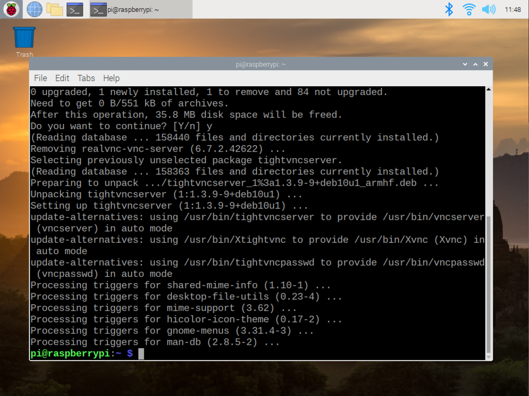Open the Edit menu in terminal
The height and width of the screenshot is (396, 529).
coord(62,78)
